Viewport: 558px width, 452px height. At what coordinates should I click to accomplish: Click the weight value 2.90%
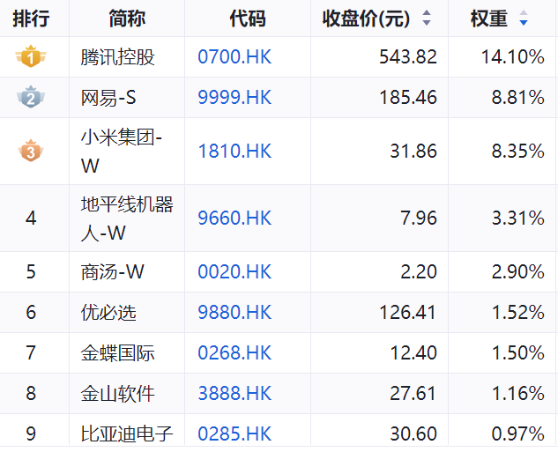[x=518, y=272]
